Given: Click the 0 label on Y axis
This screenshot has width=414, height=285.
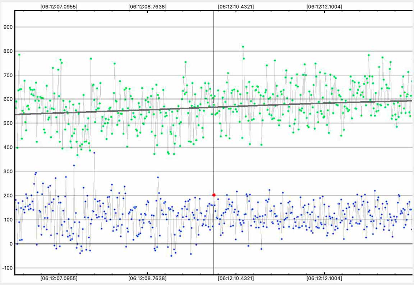Looking at the screenshot, I should tap(11, 244).
